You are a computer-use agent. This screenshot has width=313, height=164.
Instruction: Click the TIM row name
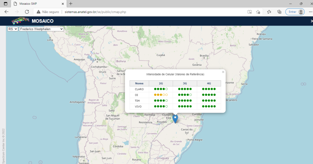(x=137, y=101)
